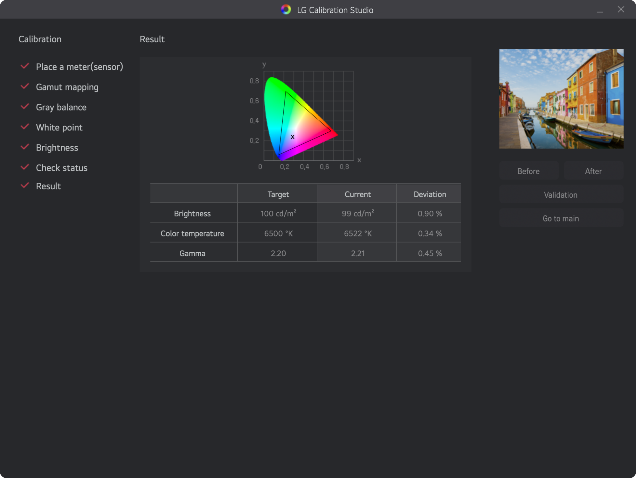Click the white point X marker on chromaticity chart

pos(293,137)
